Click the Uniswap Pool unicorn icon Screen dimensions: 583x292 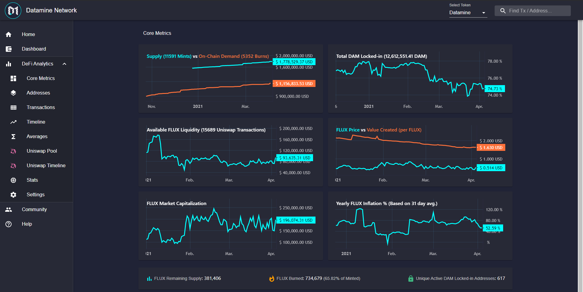pos(13,151)
